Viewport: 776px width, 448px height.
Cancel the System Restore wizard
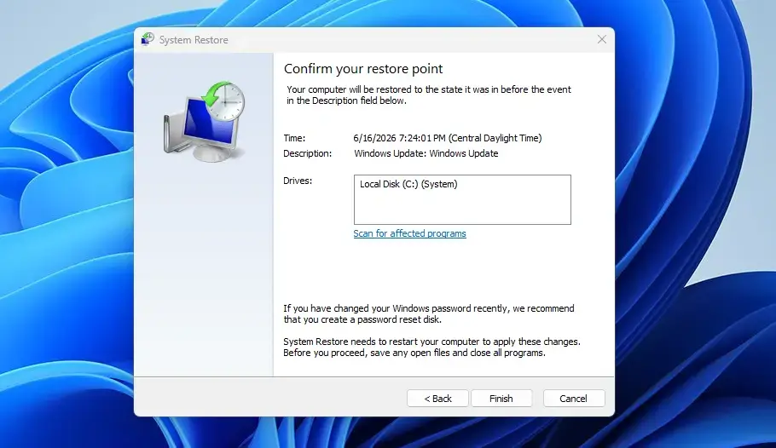[x=574, y=399]
